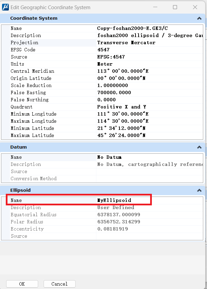
Task: Close the Edit Geographic Coordinate System dialog
Action: tap(195, 7)
